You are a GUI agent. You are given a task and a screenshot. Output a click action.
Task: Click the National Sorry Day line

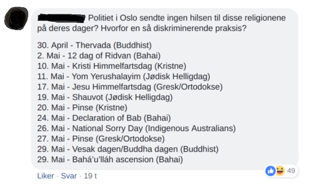pos(136,128)
